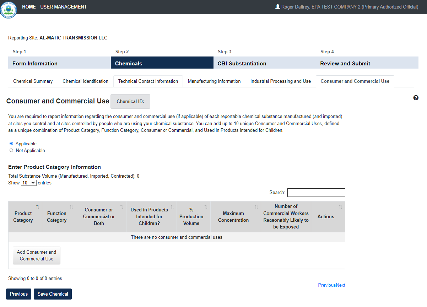427x307 pixels.
Task: Click the Chemical ID button
Action: coord(130,101)
